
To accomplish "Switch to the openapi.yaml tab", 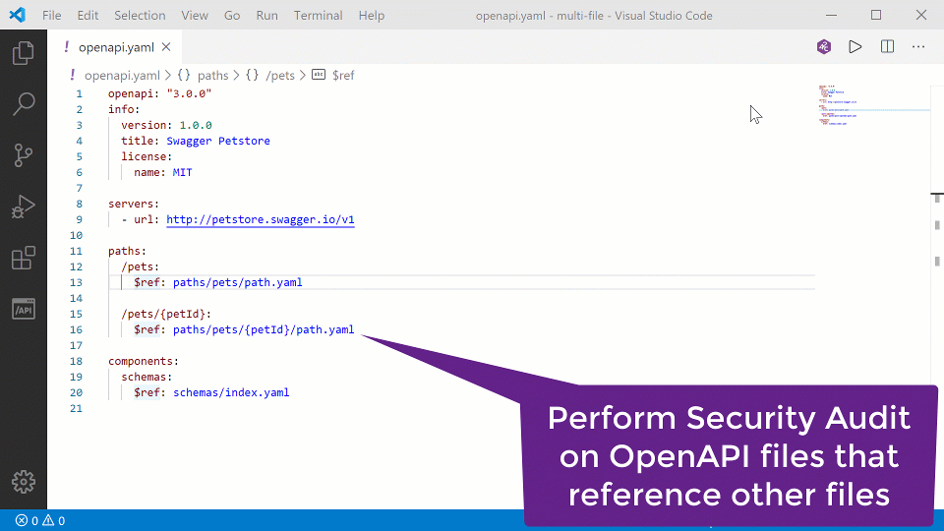I will pyautogui.click(x=117, y=46).
